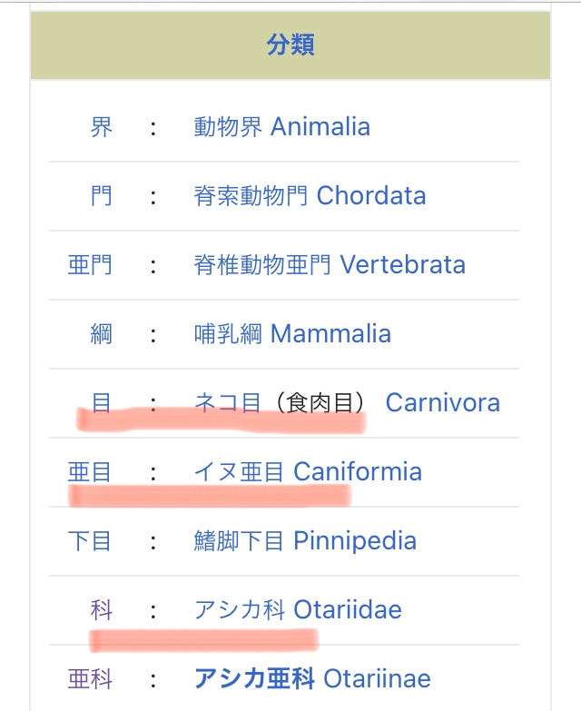Select the 下目 rank label link

coord(90,541)
